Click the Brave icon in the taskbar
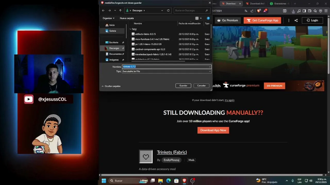Screen dimensions: 330x185 (x=184, y=181)
